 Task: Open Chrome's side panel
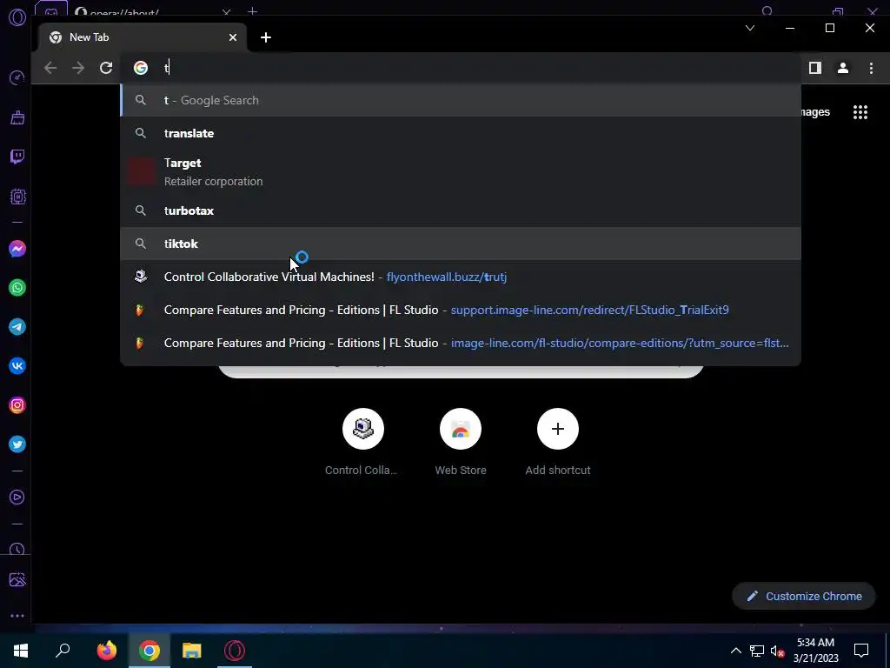[x=815, y=68]
